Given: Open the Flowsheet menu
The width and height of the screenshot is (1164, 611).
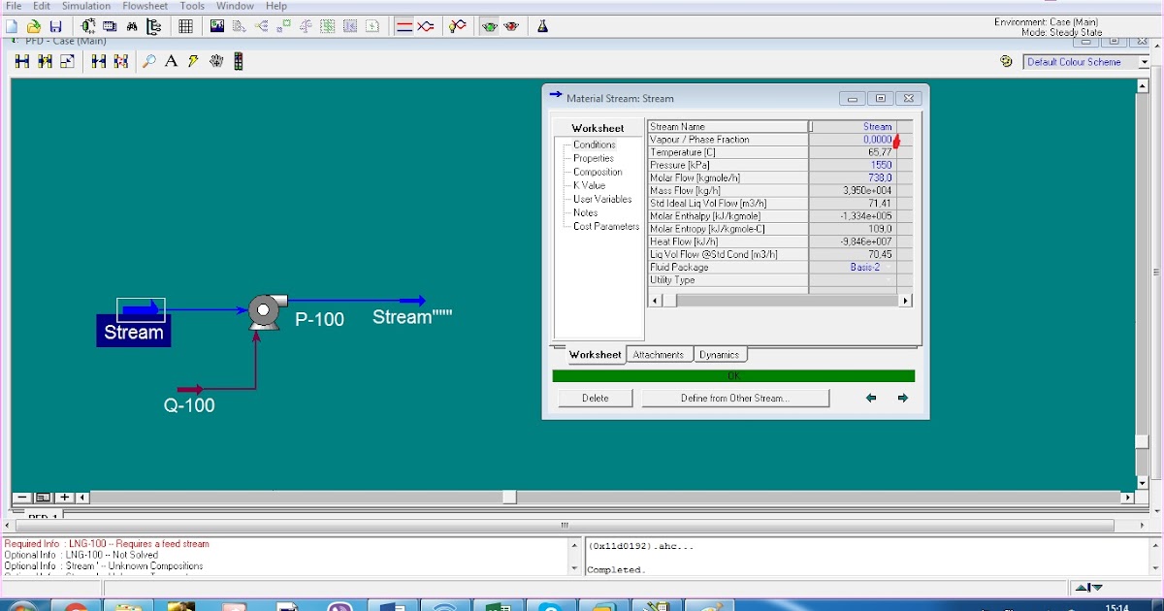Looking at the screenshot, I should point(144,6).
